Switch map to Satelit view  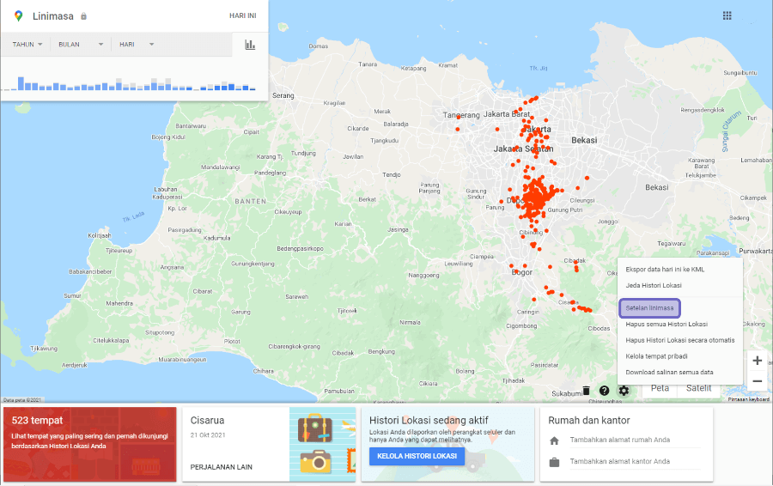[x=698, y=388]
